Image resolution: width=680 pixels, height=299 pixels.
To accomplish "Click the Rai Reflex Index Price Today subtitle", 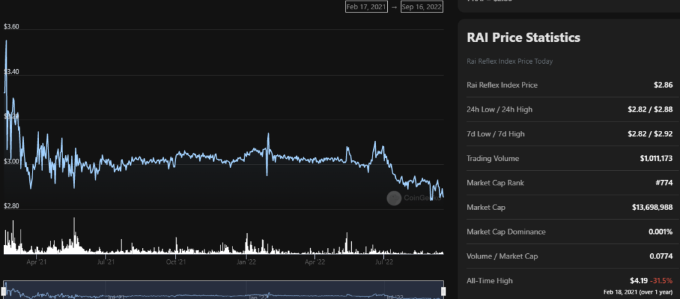I will [510, 61].
